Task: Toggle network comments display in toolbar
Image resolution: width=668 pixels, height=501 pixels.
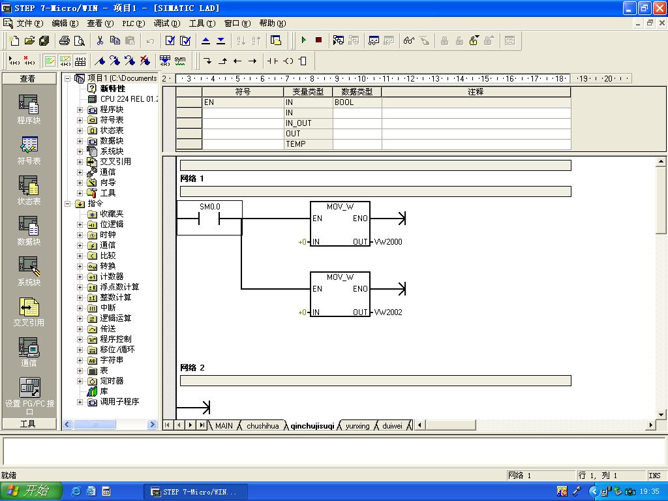Action: pyautogui.click(x=65, y=61)
